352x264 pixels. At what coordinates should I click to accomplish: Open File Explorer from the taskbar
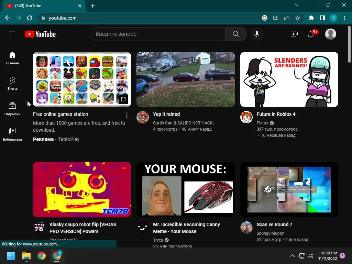point(26,256)
